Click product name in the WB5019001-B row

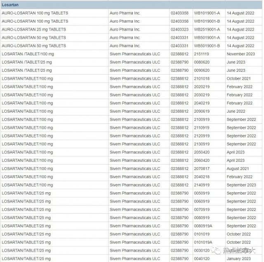(34, 46)
